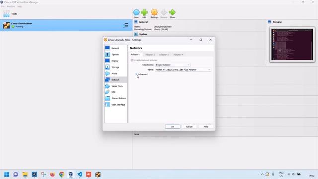Click the VM preview thumbnail

click(292, 44)
